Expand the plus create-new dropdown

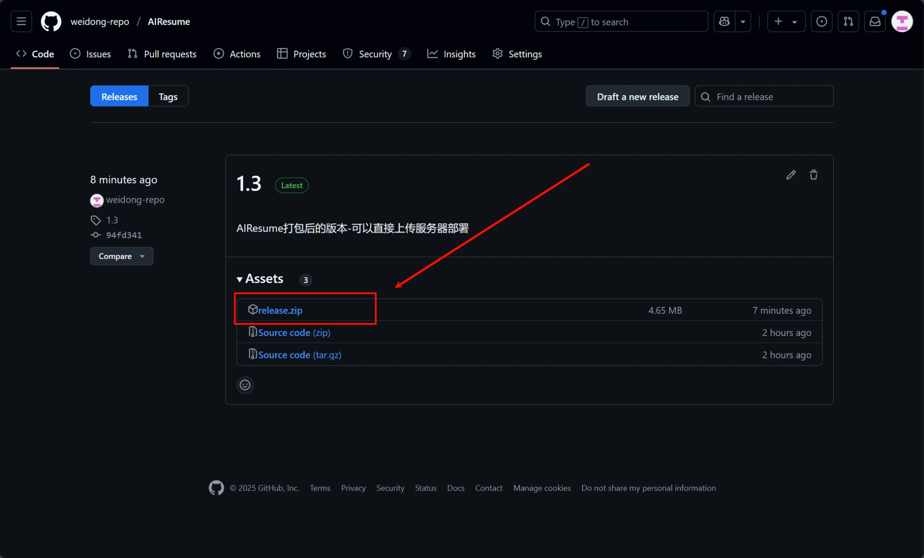pos(786,21)
